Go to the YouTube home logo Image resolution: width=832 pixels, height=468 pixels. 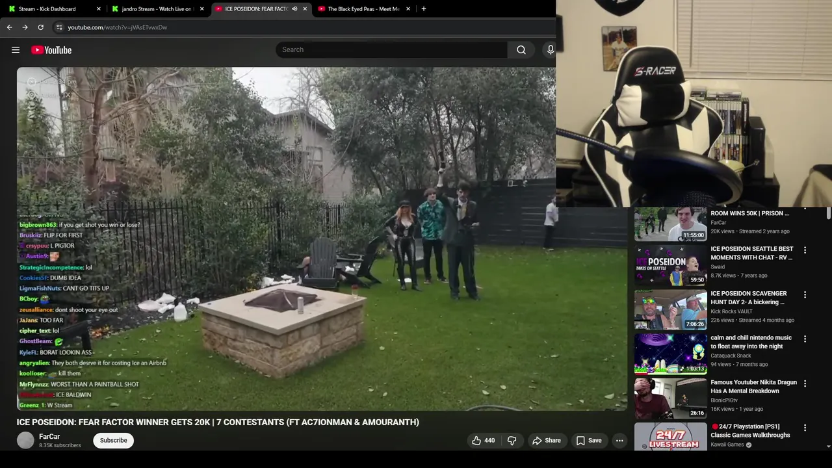click(x=51, y=50)
